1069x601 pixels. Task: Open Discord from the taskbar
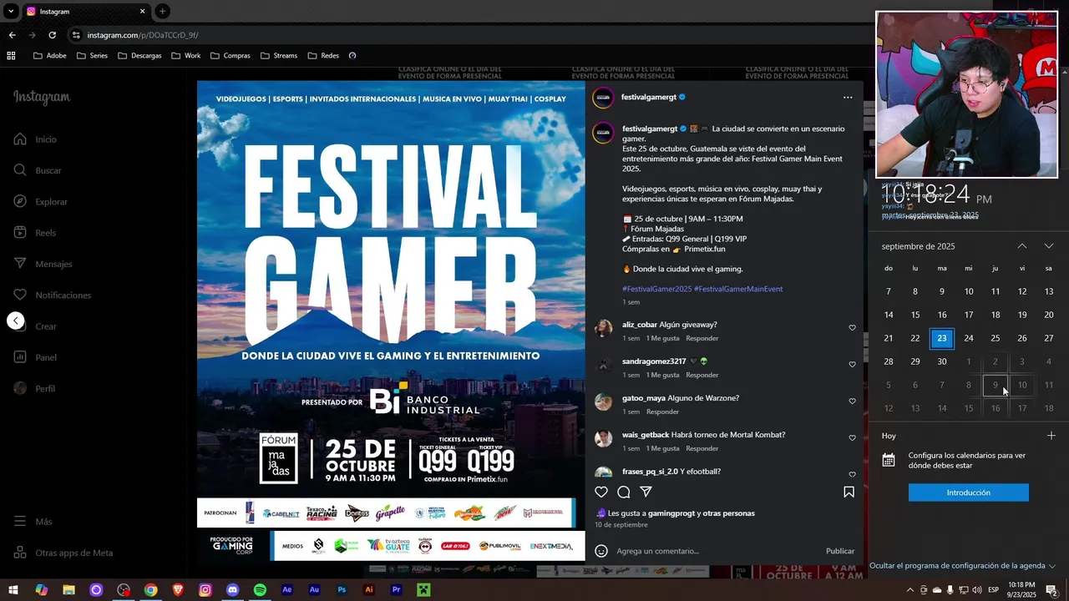[x=232, y=590]
